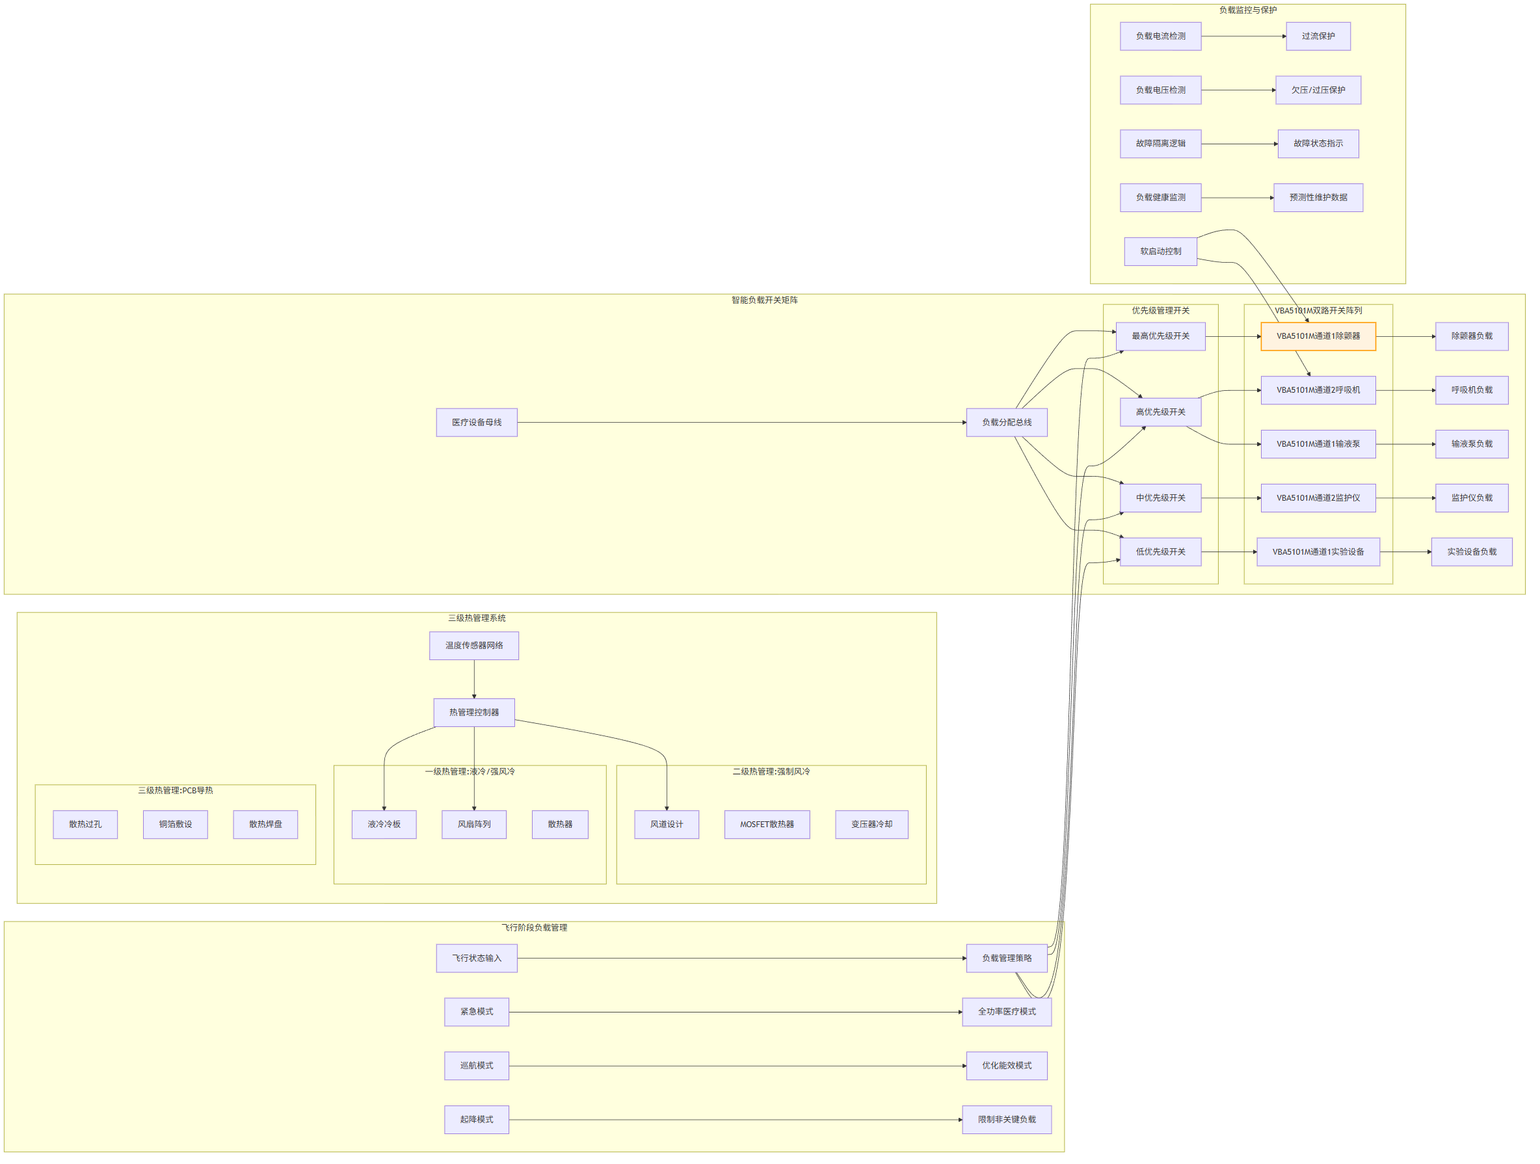This screenshot has width=1540, height=1164.
Task: Click the VBA5101M通道2监护仪 node
Action: (1318, 497)
